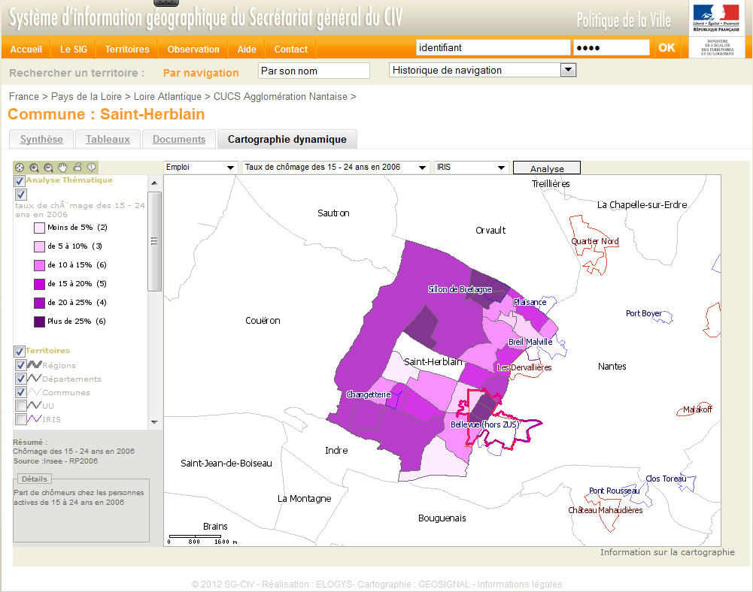Click the République Française ministry logo
The image size is (753, 592).
tap(715, 29)
